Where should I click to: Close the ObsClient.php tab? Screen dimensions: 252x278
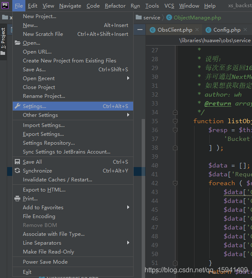click(x=197, y=30)
